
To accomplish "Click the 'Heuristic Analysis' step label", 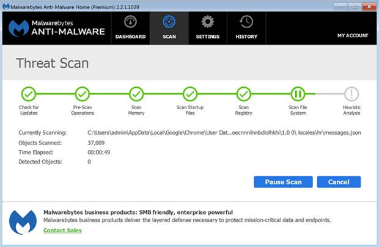I will click(x=351, y=110).
